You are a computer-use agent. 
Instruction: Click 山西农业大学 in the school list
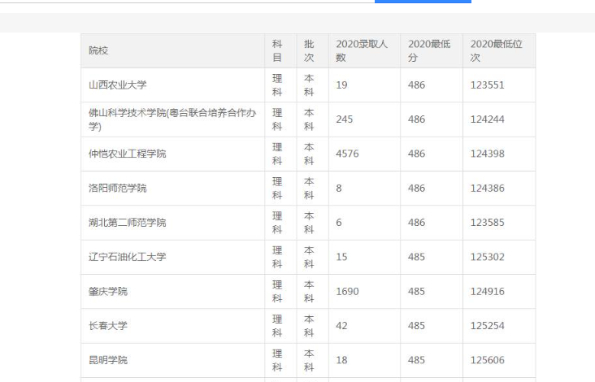point(117,85)
